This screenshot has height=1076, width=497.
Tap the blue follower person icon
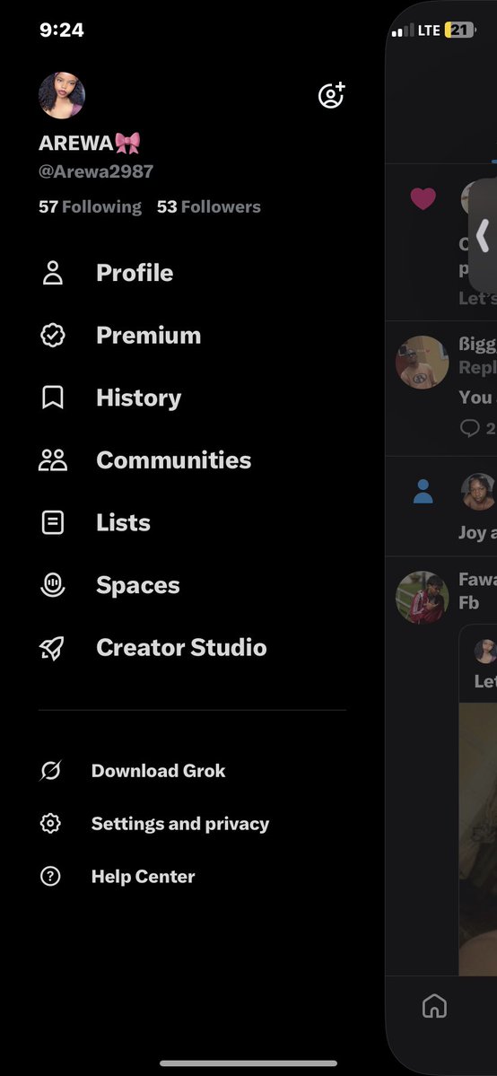(x=423, y=491)
